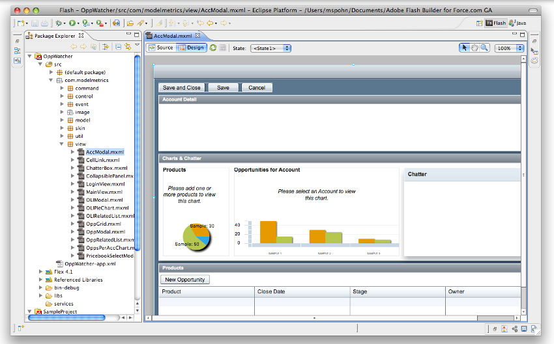Screen dimensions: 554x344
Task: Click the Outline fast view icon on left
Action: (x=18, y=51)
